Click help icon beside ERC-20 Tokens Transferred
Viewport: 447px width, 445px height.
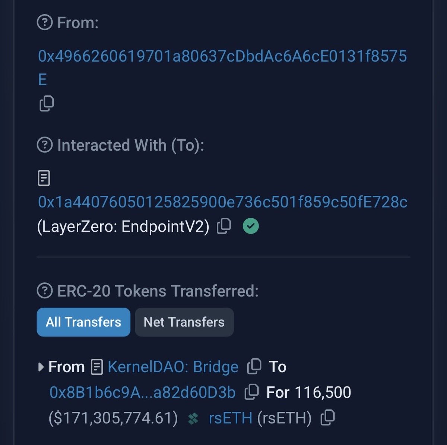click(x=45, y=291)
